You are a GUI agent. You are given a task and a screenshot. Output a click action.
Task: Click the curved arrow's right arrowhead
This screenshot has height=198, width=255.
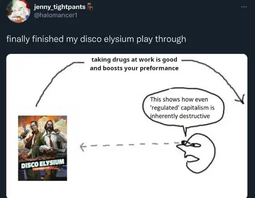click(240, 99)
